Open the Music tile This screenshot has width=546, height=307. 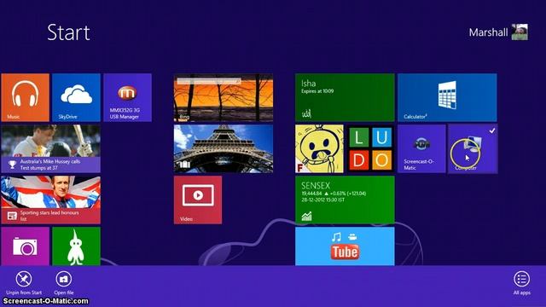[25, 97]
